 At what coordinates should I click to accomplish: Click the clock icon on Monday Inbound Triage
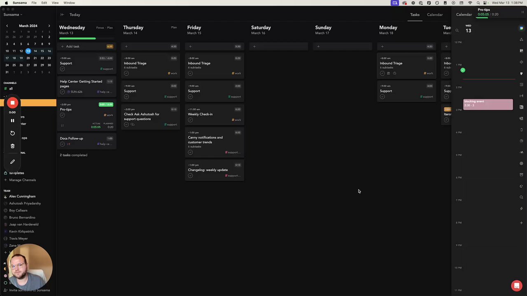[394, 73]
